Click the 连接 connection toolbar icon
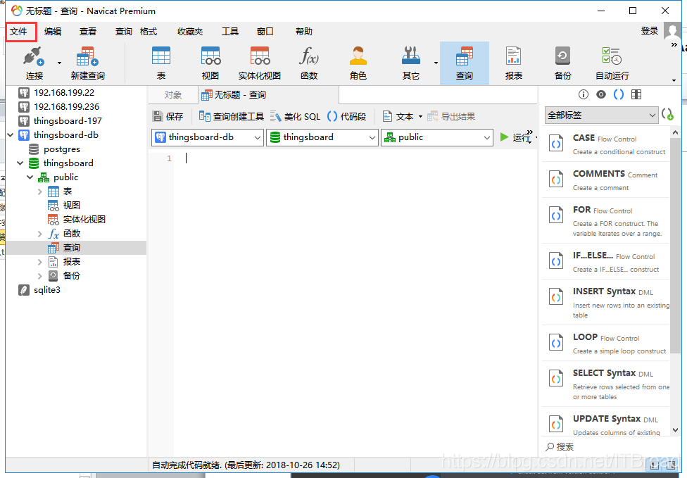The image size is (687, 478). 34,63
